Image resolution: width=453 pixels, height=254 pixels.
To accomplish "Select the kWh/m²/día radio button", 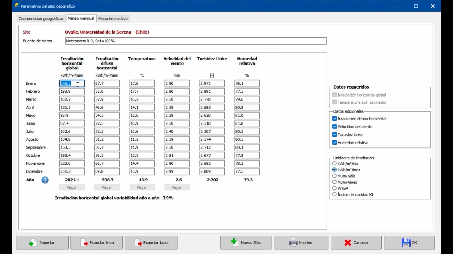I will pyautogui.click(x=334, y=164).
